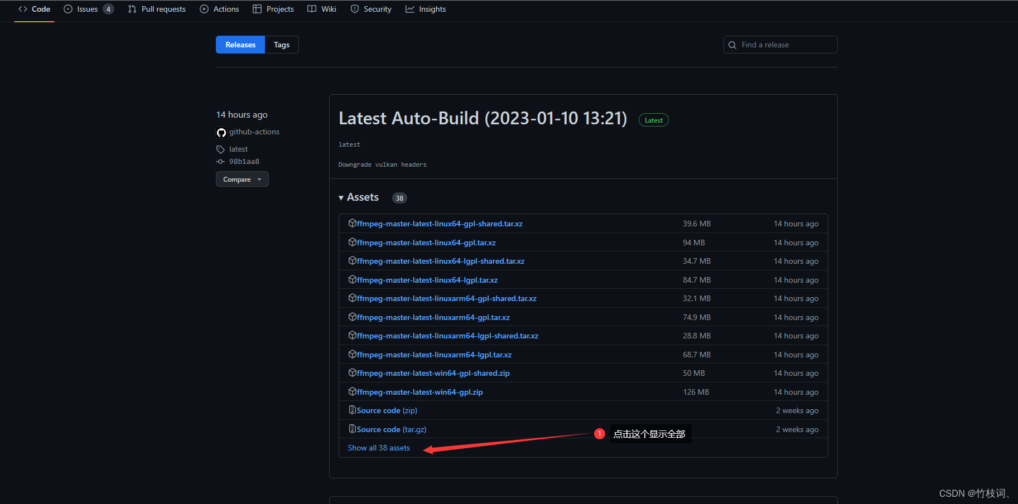Click package icon of linuxarm64-lgpl.tar.xz

pyautogui.click(x=353, y=354)
